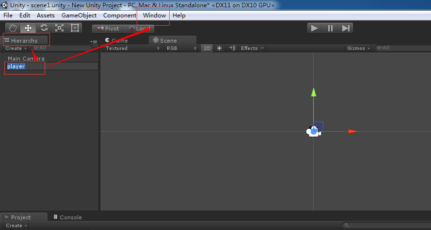Image resolution: width=431 pixels, height=230 pixels.
Task: Open the Gizmos dropdown
Action: point(358,48)
